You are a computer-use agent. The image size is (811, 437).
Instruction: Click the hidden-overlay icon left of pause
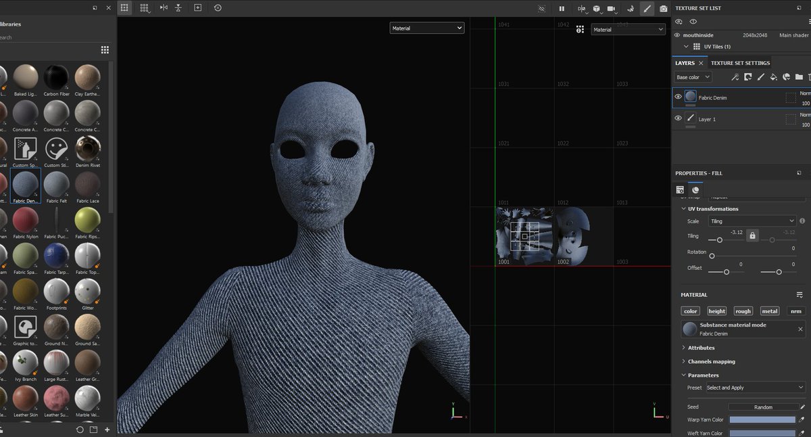[x=541, y=9]
